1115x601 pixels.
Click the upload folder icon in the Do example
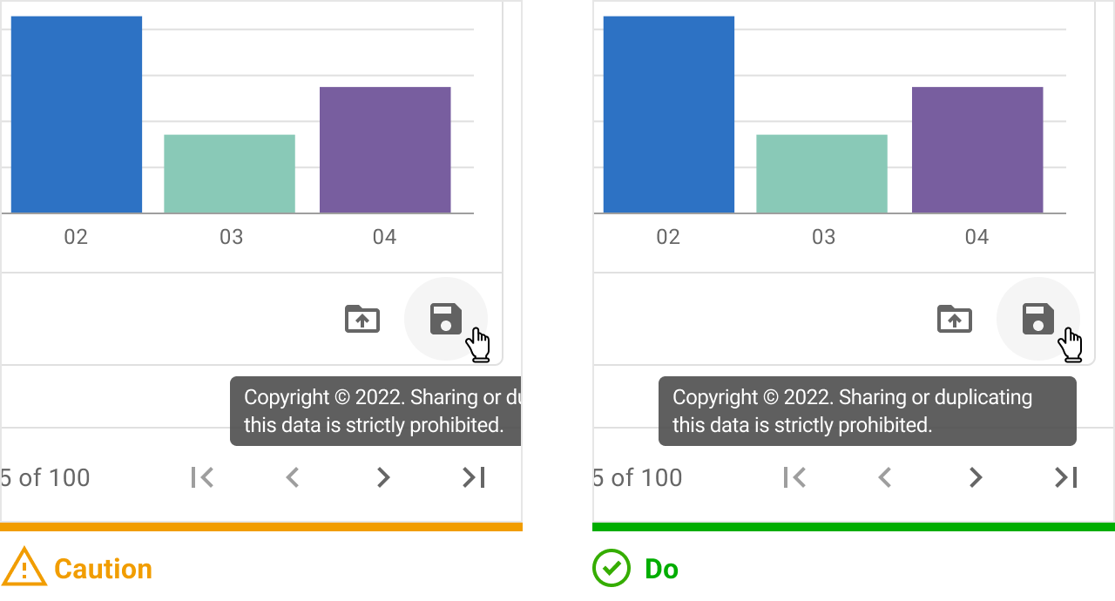[x=955, y=319]
